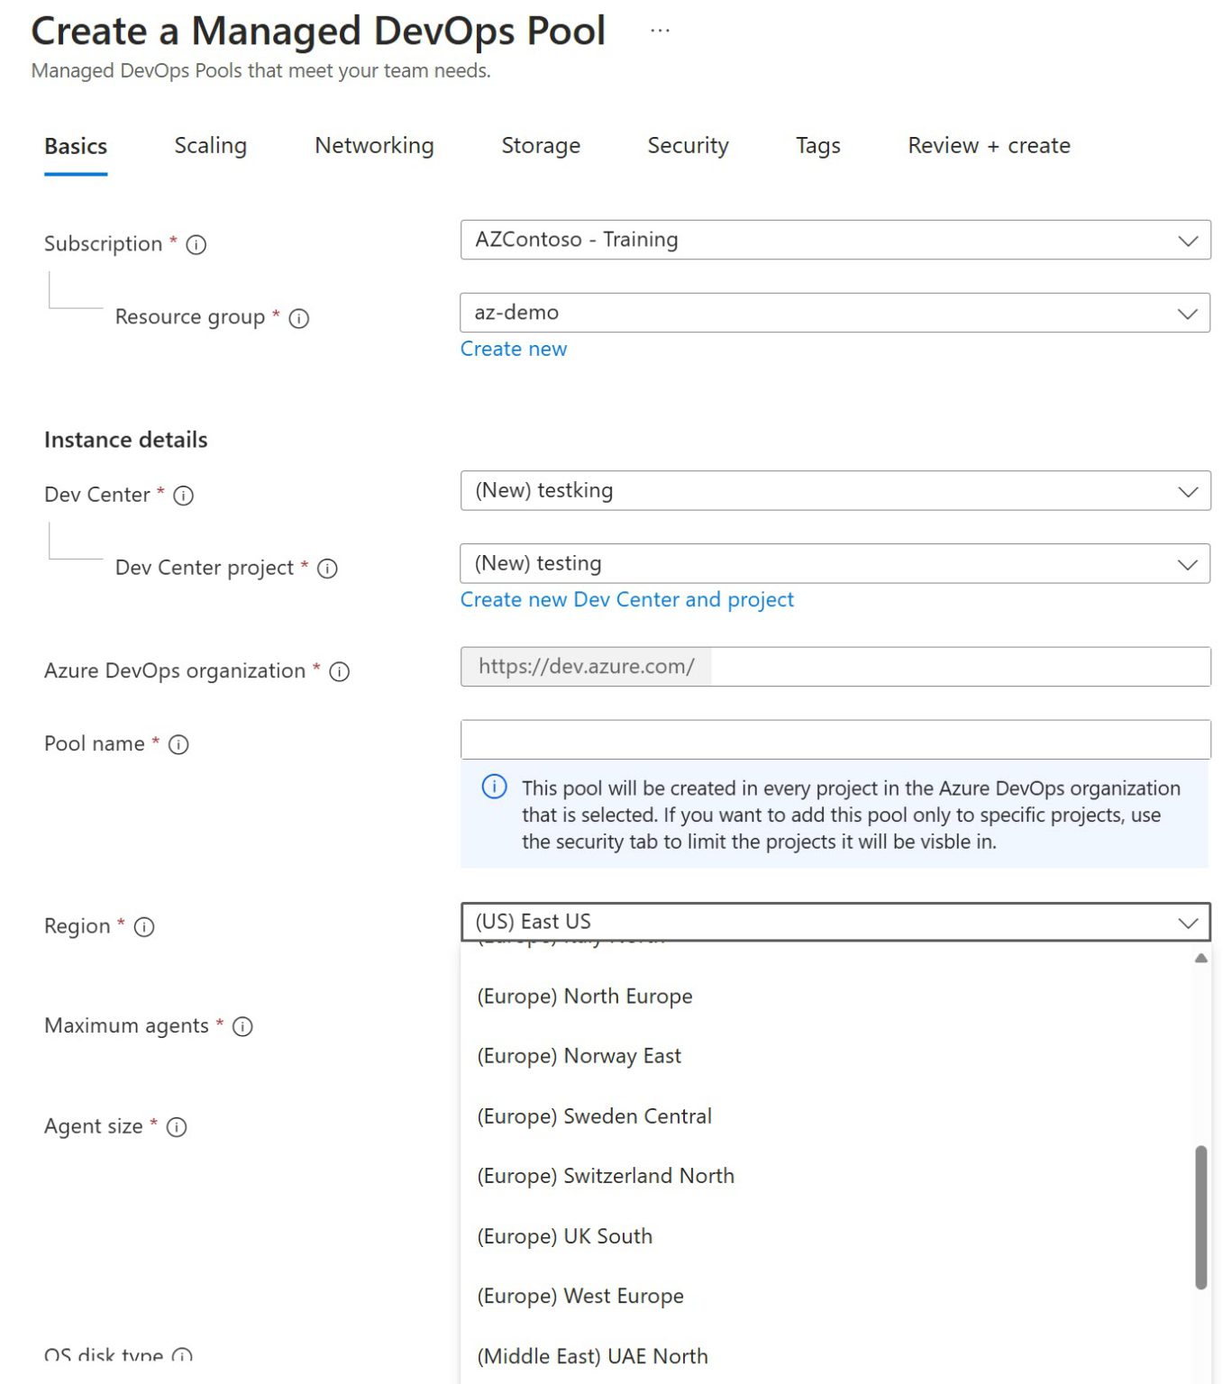Open the Review + create tab

pos(989,146)
